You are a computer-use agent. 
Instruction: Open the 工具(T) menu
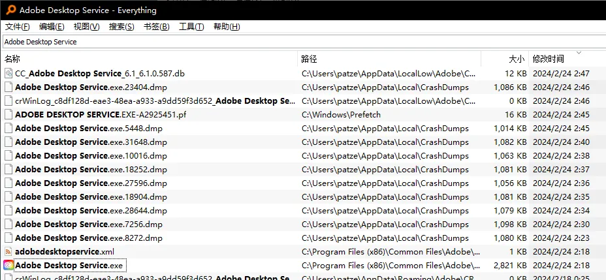point(191,27)
